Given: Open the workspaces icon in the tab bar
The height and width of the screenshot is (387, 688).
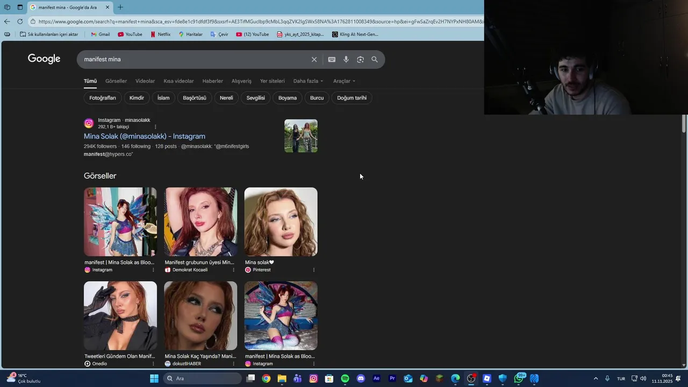Looking at the screenshot, I should (7, 8).
